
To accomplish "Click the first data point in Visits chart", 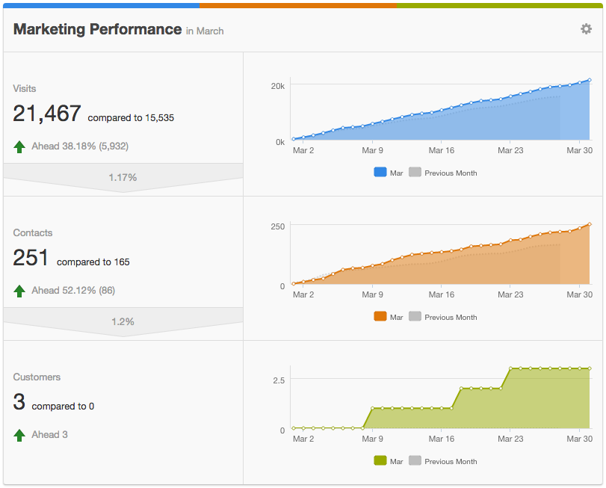I will coord(294,139).
